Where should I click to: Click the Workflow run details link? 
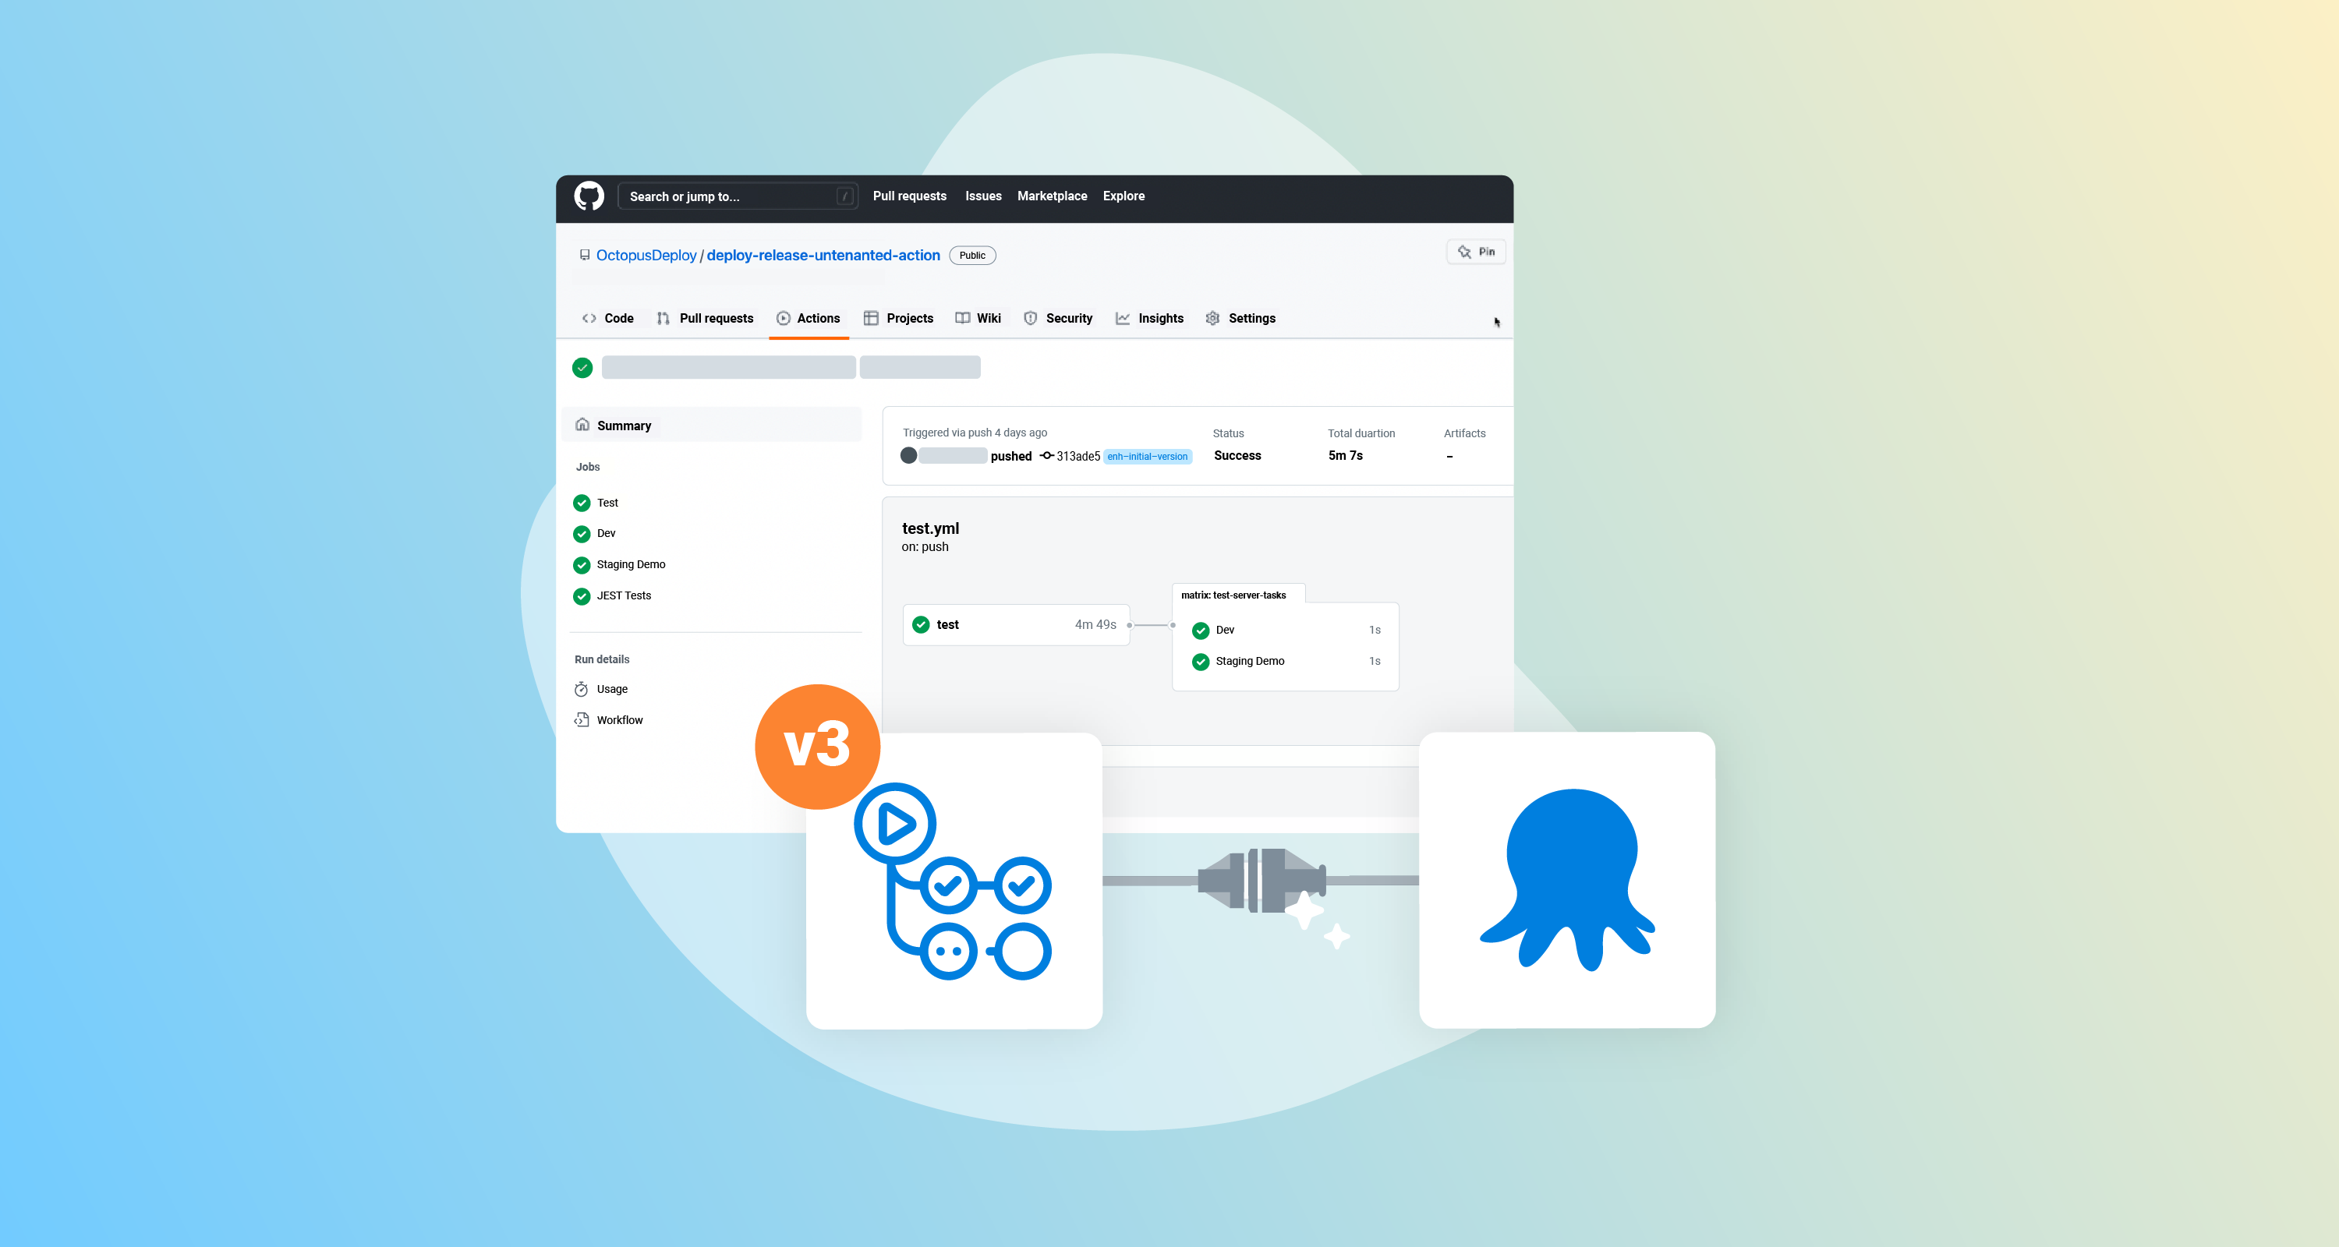619,719
